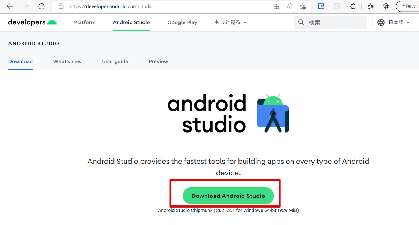419x225 pixels.
Task: Open the Google Play nav item
Action: coord(182,22)
